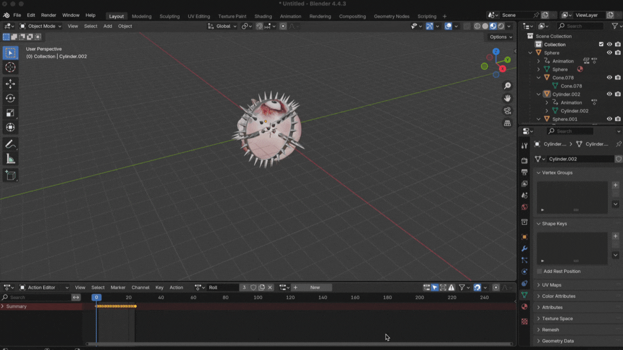Open the World properties tab
This screenshot has height=350, width=623.
pyautogui.click(x=525, y=207)
